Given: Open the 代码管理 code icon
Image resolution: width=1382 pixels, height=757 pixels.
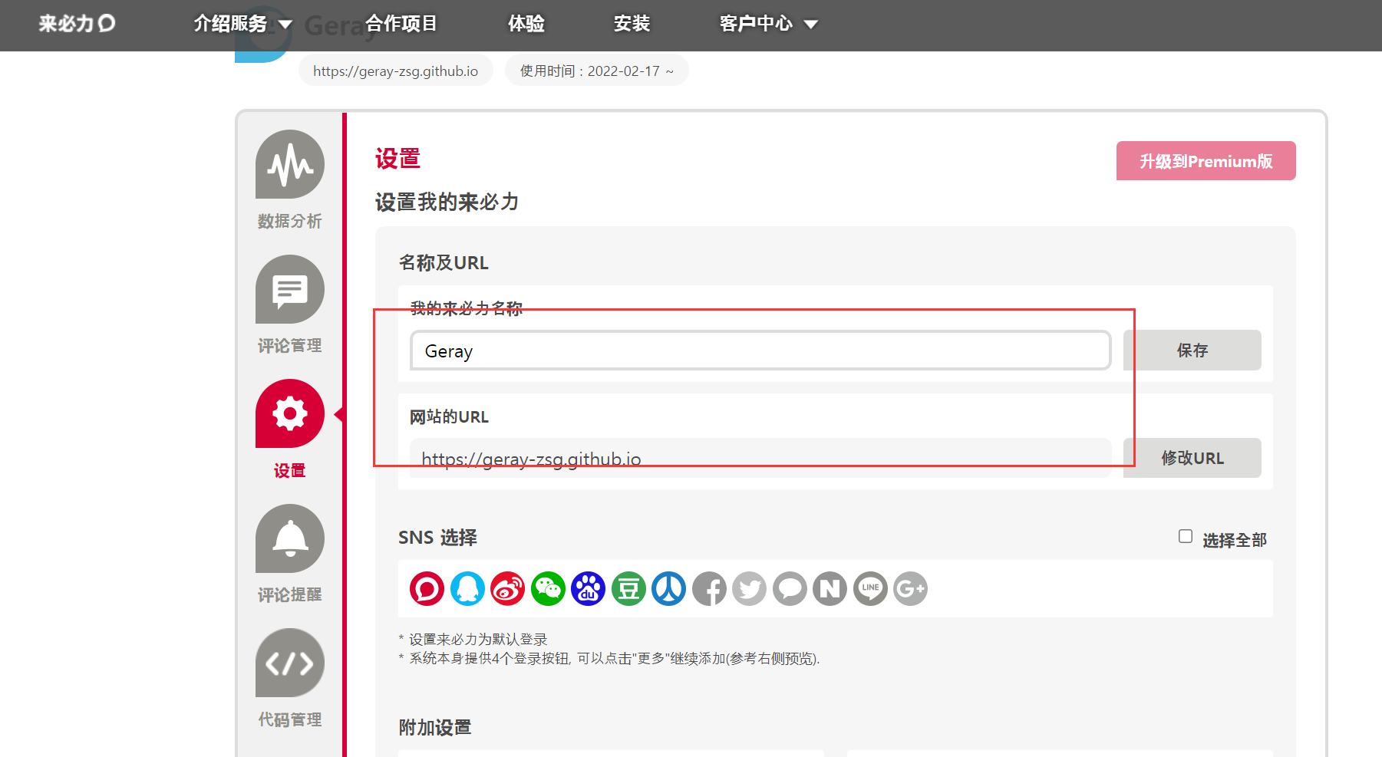Looking at the screenshot, I should [290, 663].
